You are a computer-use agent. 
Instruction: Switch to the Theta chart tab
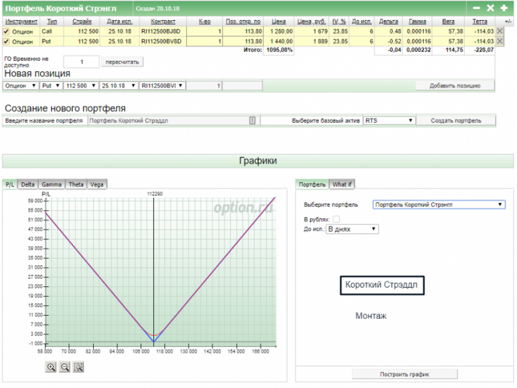pyautogui.click(x=76, y=184)
